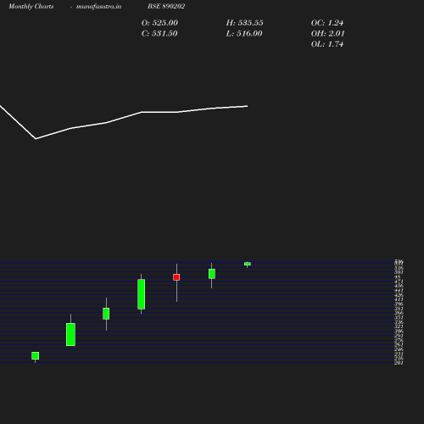The image size is (424, 424).
Task: Click the topmost small green candlestick
Action: tap(248, 264)
